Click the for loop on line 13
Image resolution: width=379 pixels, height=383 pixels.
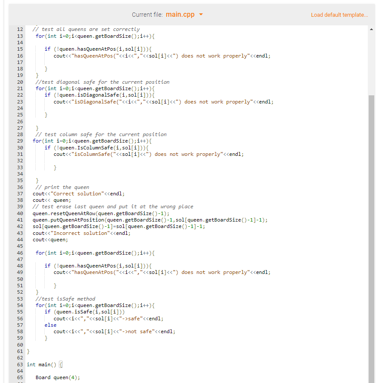pos(95,36)
